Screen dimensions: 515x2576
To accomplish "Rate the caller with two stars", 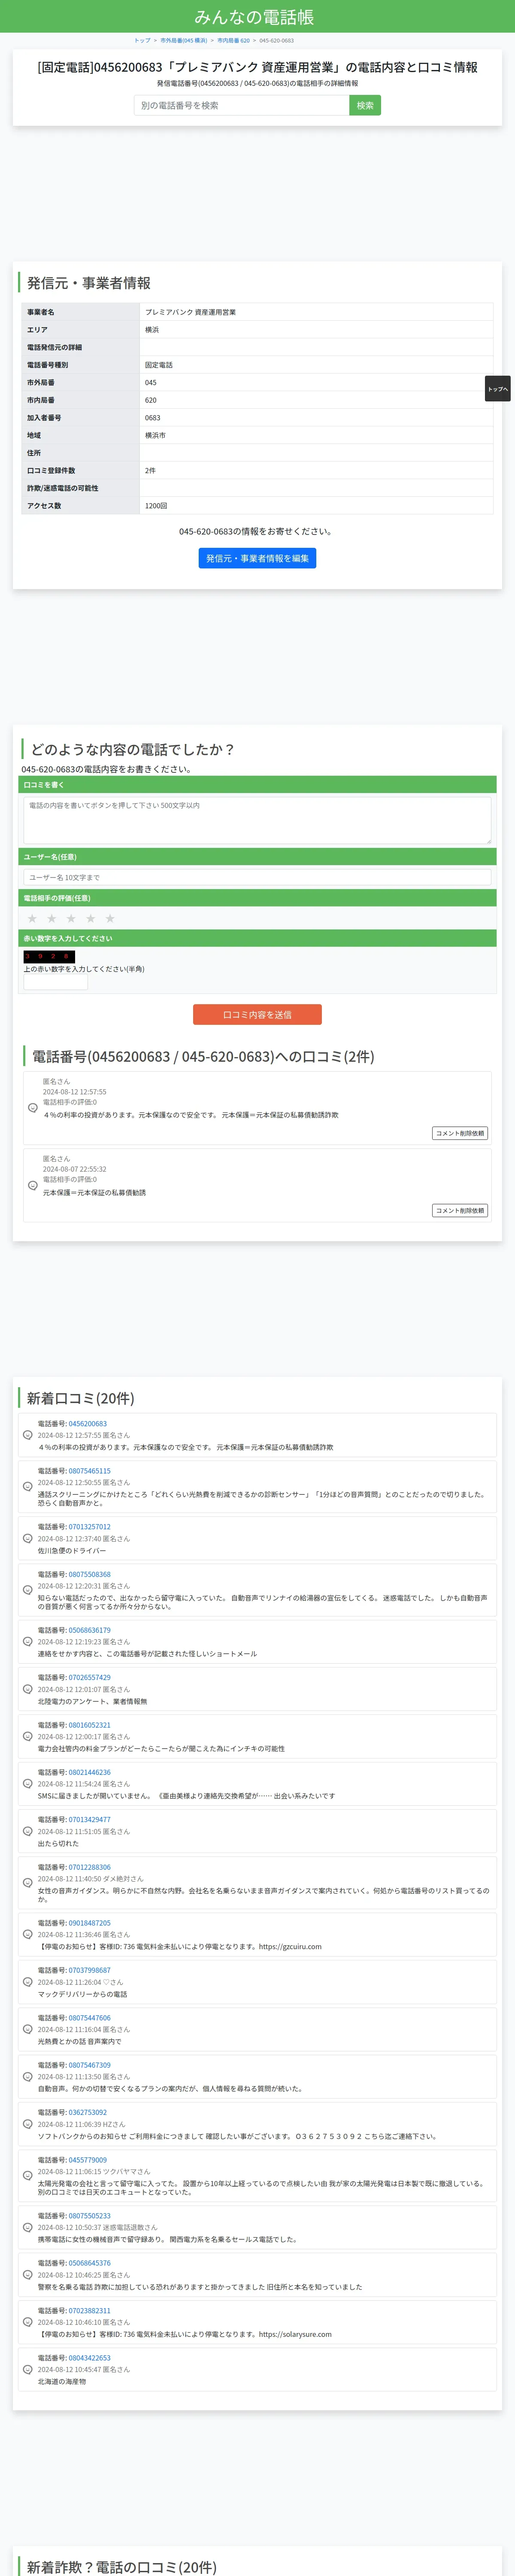I will [x=52, y=918].
